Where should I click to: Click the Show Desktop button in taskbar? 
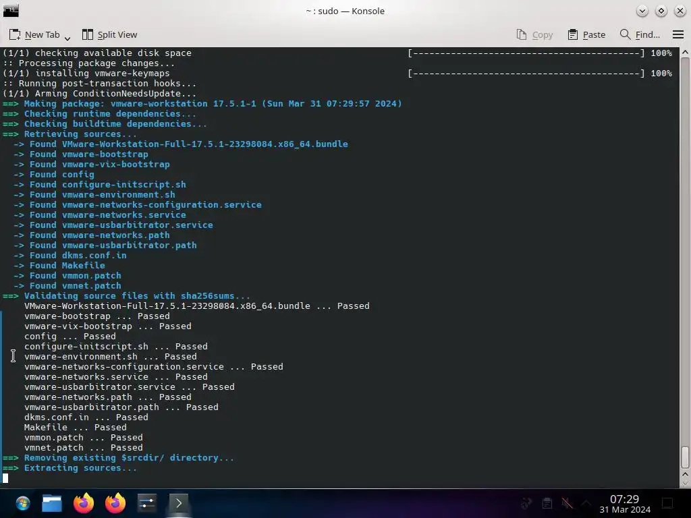tap(667, 503)
